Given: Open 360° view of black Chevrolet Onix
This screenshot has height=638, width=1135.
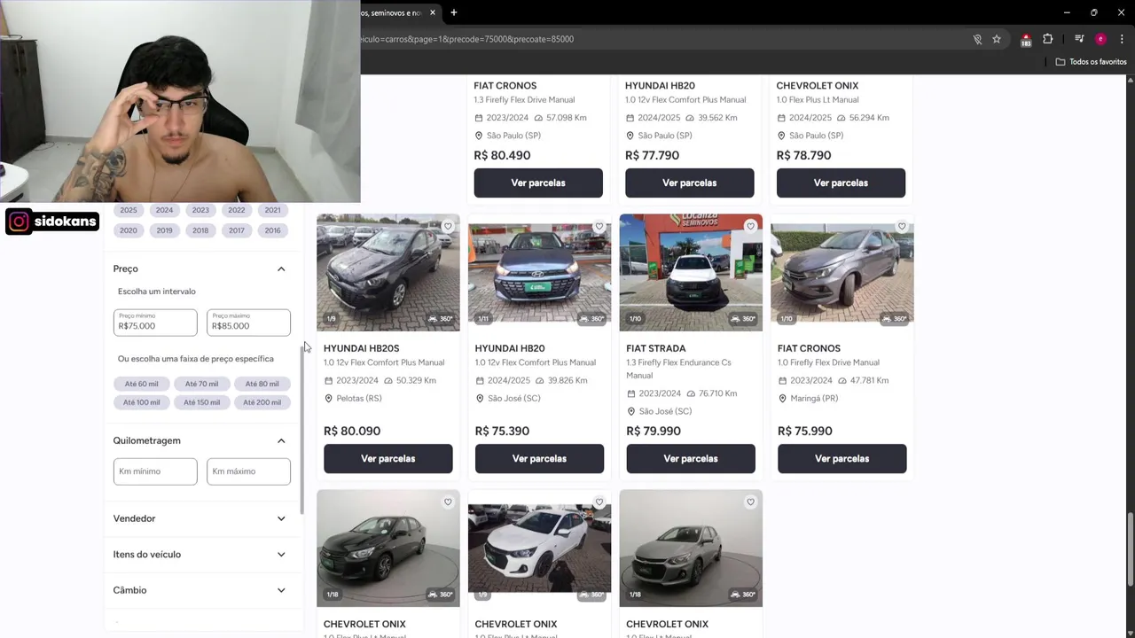Looking at the screenshot, I should [x=440, y=595].
